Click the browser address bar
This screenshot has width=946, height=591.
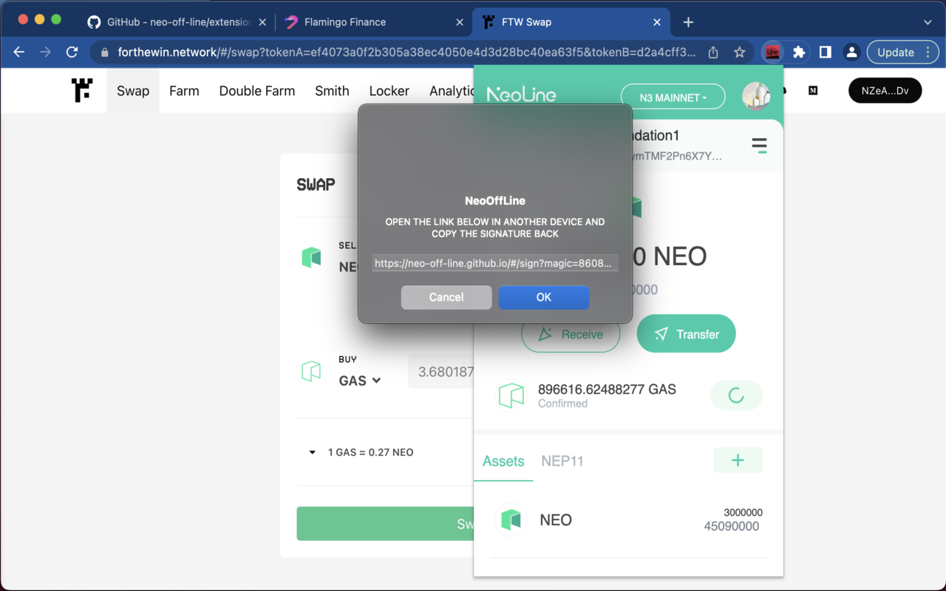406,52
